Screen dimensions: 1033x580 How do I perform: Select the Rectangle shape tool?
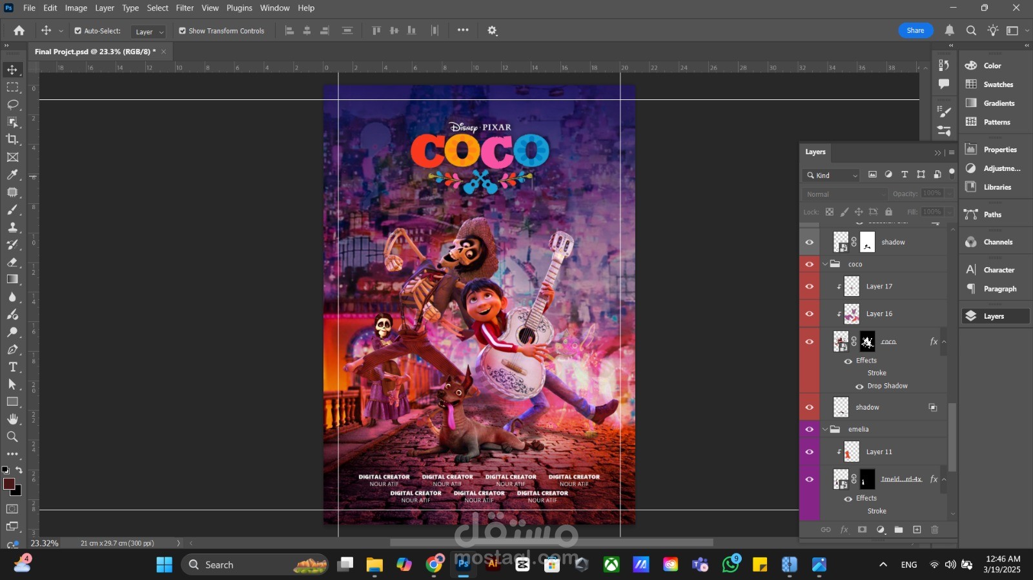[x=12, y=401]
